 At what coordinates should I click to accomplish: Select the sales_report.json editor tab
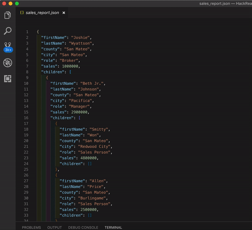42,13
